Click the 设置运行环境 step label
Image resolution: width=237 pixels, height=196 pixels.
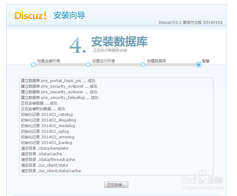(x=103, y=61)
